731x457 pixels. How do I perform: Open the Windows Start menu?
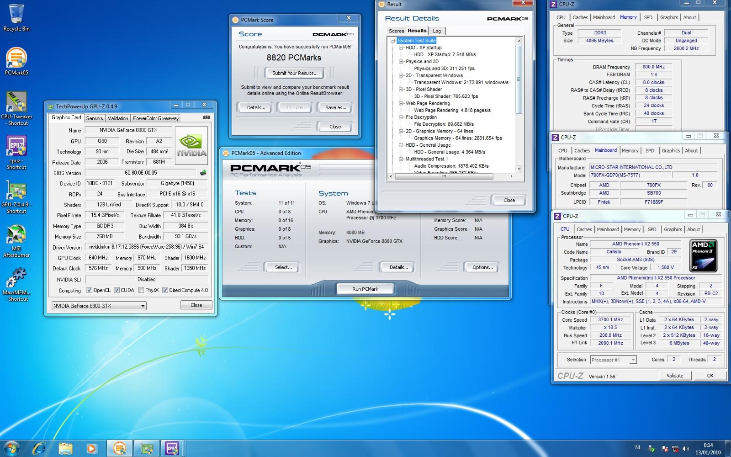11,448
